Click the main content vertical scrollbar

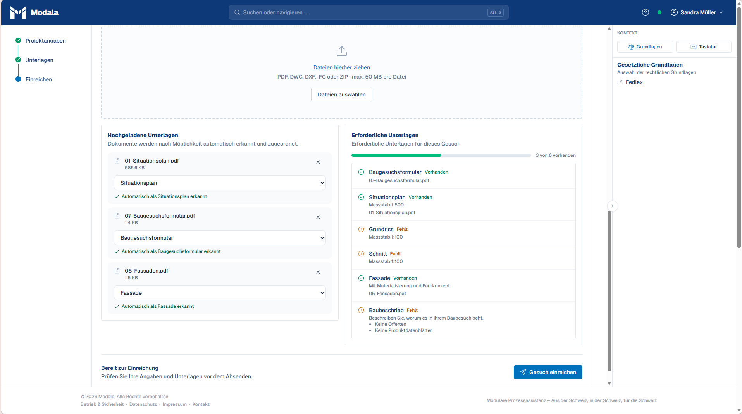(x=609, y=291)
